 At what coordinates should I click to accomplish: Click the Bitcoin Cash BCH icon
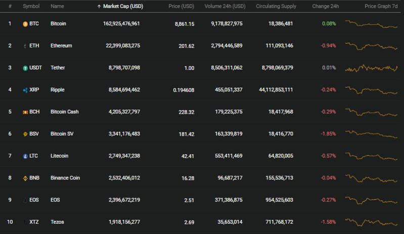25,112
